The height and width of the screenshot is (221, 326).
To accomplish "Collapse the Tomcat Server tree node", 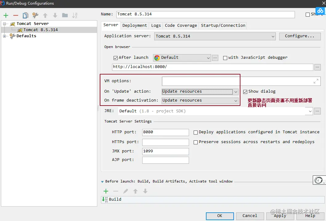I will coord(4,24).
